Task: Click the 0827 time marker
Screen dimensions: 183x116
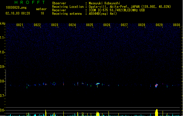Action: click(x=124, y=25)
